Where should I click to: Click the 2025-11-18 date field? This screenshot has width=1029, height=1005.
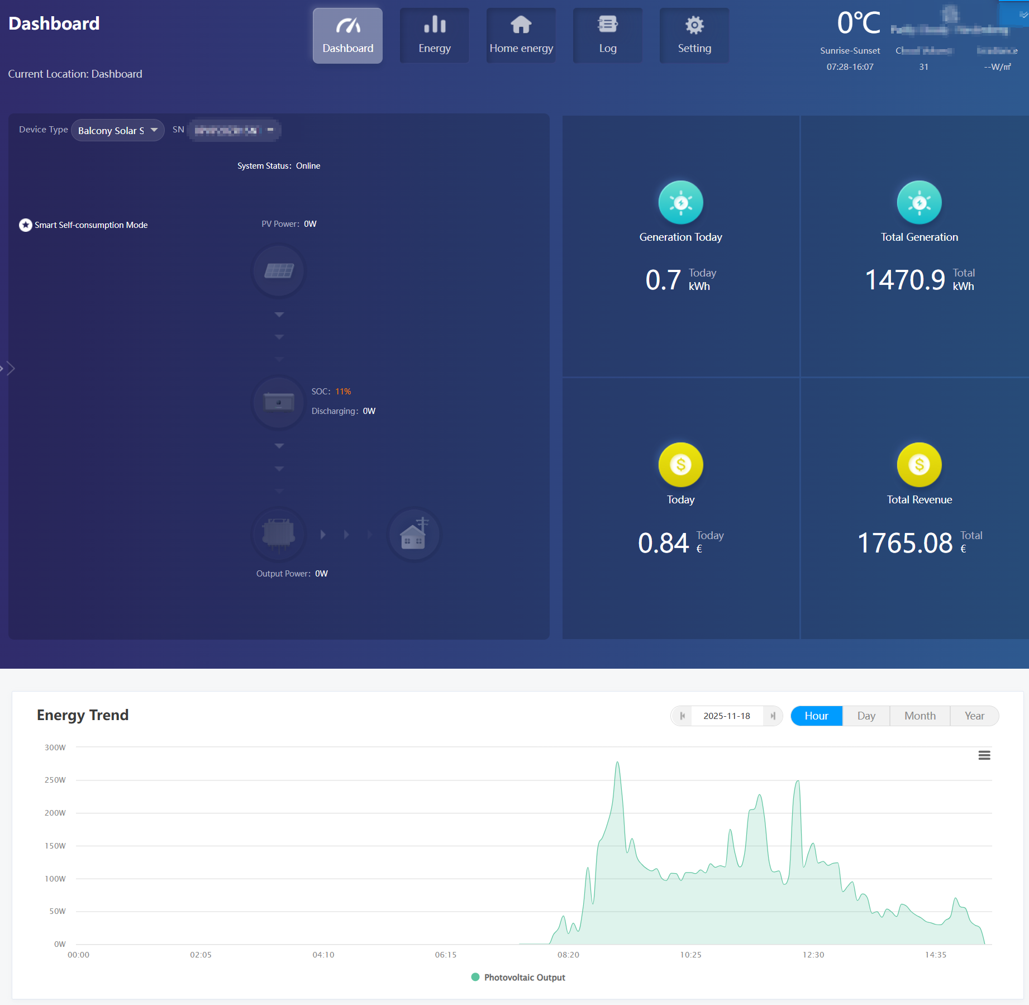point(727,716)
